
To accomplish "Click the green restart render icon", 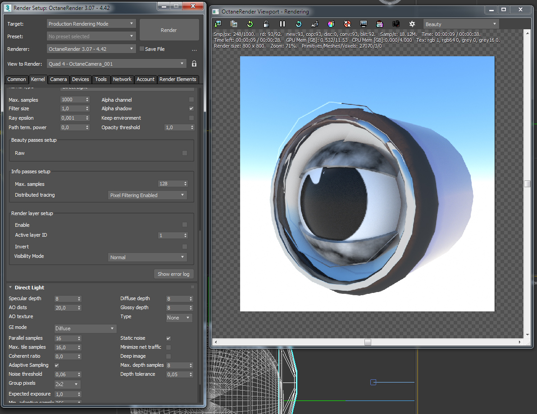I will click(250, 24).
